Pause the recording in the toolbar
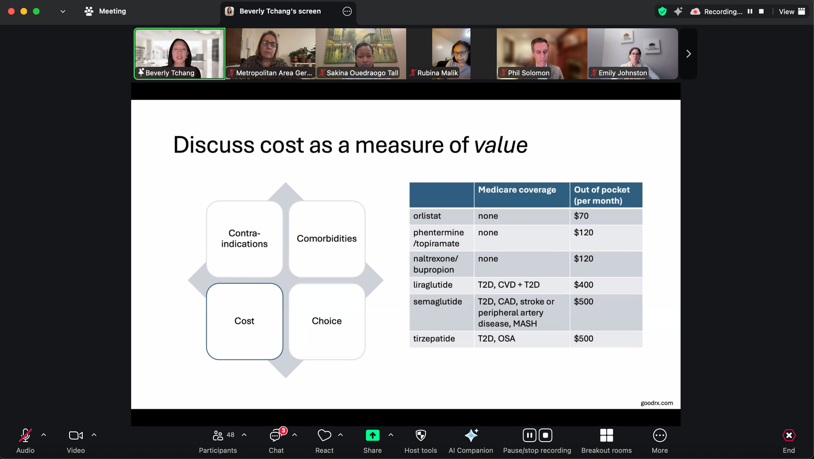 pyautogui.click(x=529, y=435)
